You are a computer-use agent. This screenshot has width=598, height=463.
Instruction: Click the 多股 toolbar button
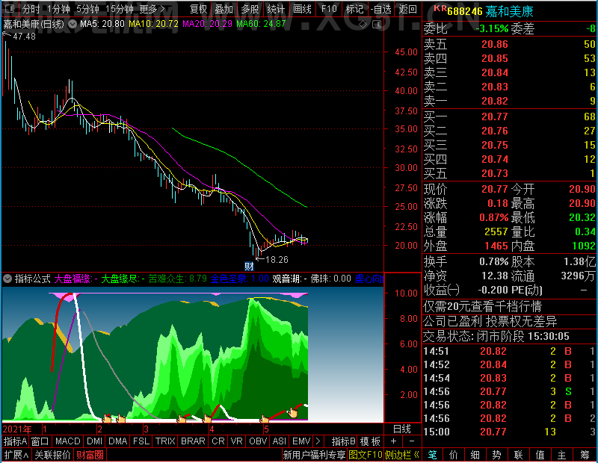(250, 9)
